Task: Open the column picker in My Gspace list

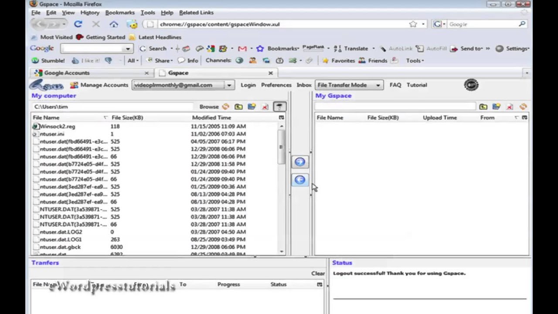Action: coord(524,118)
